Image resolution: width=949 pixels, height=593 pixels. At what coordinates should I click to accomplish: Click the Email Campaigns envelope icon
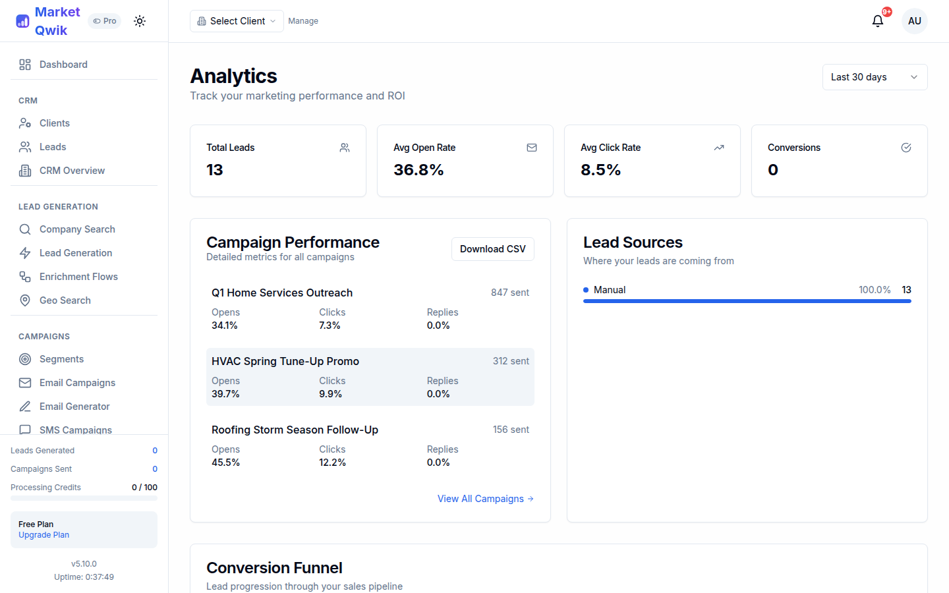tap(24, 382)
